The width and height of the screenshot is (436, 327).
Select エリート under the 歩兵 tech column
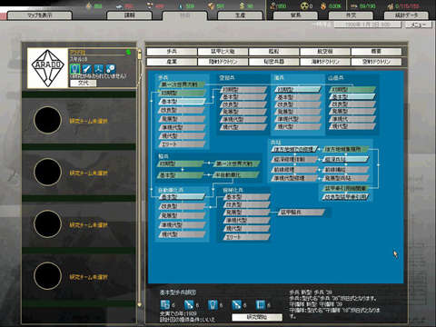click(182, 144)
